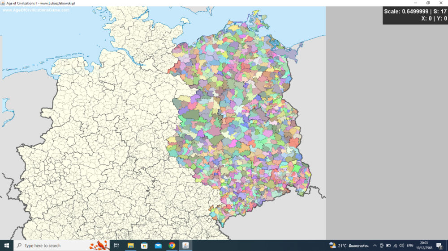This screenshot has width=448, height=251.
Task: Launch File Explorer from the taskbar
Action: [130, 245]
